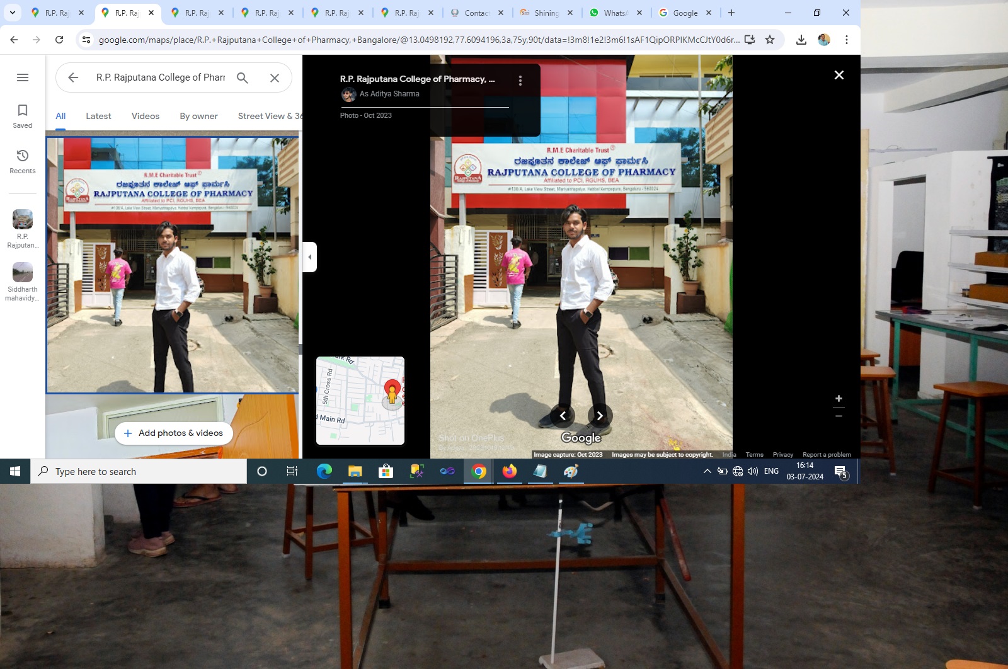Image resolution: width=1008 pixels, height=669 pixels.
Task: Open the Report a problem link
Action: (x=827, y=455)
